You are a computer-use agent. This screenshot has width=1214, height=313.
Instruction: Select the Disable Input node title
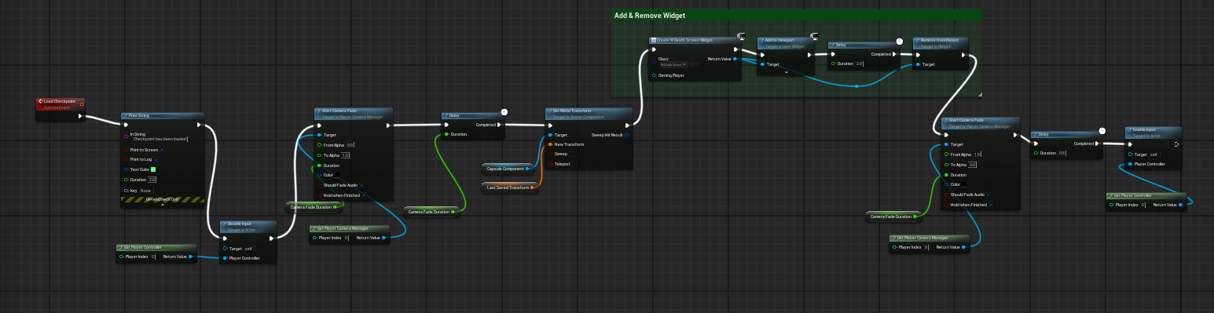[240, 224]
